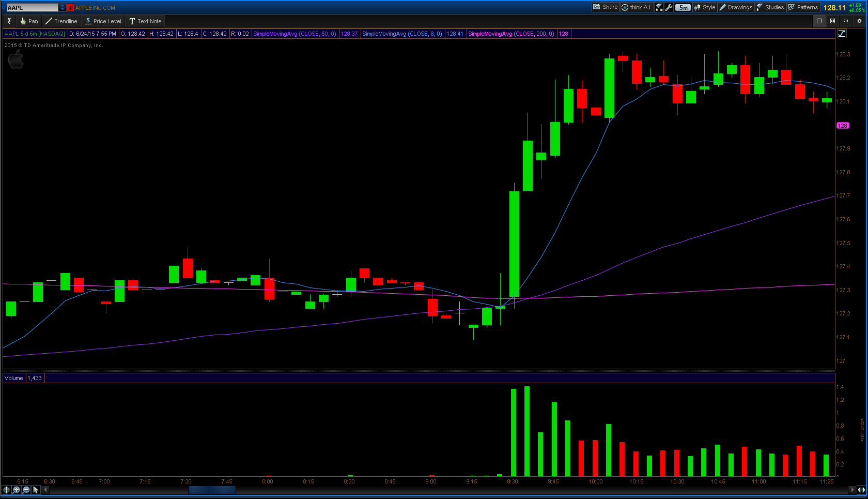
Task: Click the Volume study label
Action: (14, 378)
